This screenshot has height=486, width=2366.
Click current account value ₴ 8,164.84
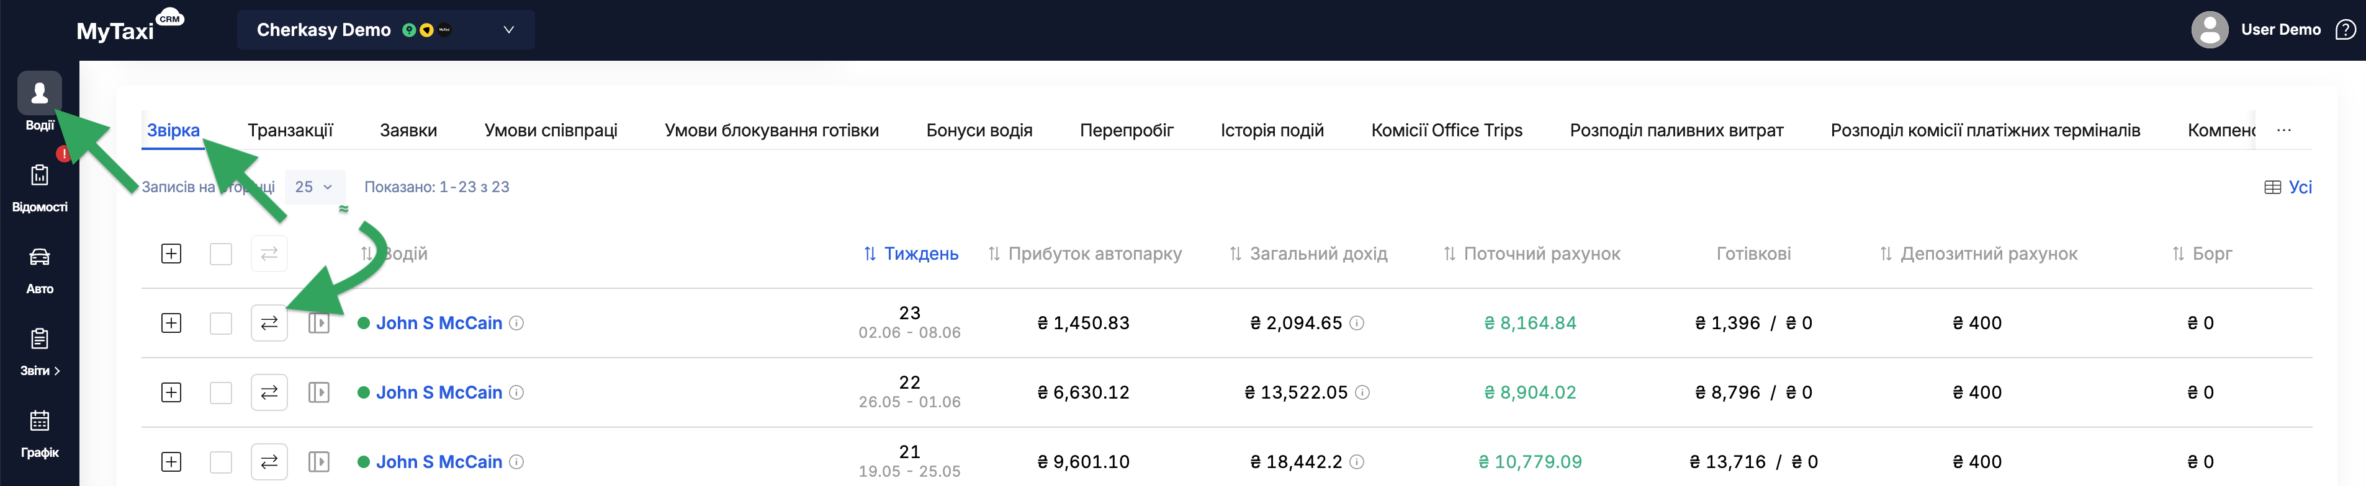click(x=1530, y=323)
